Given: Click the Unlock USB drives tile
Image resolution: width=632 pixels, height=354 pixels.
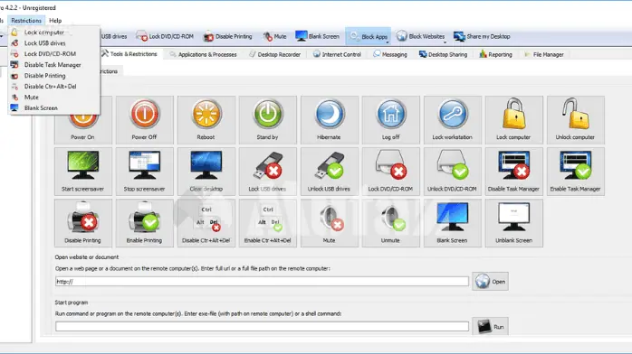Looking at the screenshot, I should coord(330,172).
